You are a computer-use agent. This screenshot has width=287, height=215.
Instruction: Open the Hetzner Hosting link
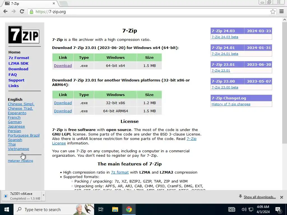[x=20, y=161]
